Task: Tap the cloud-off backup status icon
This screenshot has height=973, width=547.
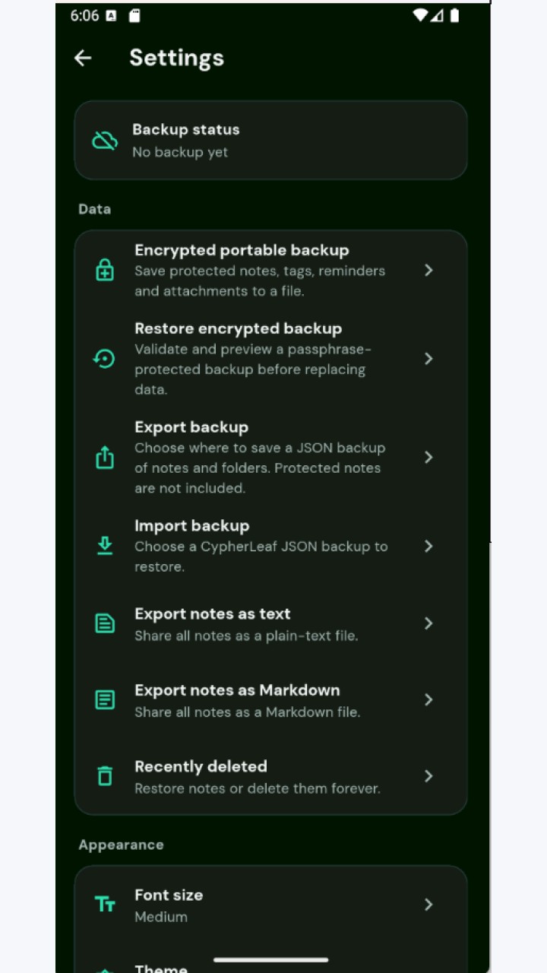Action: (105, 141)
